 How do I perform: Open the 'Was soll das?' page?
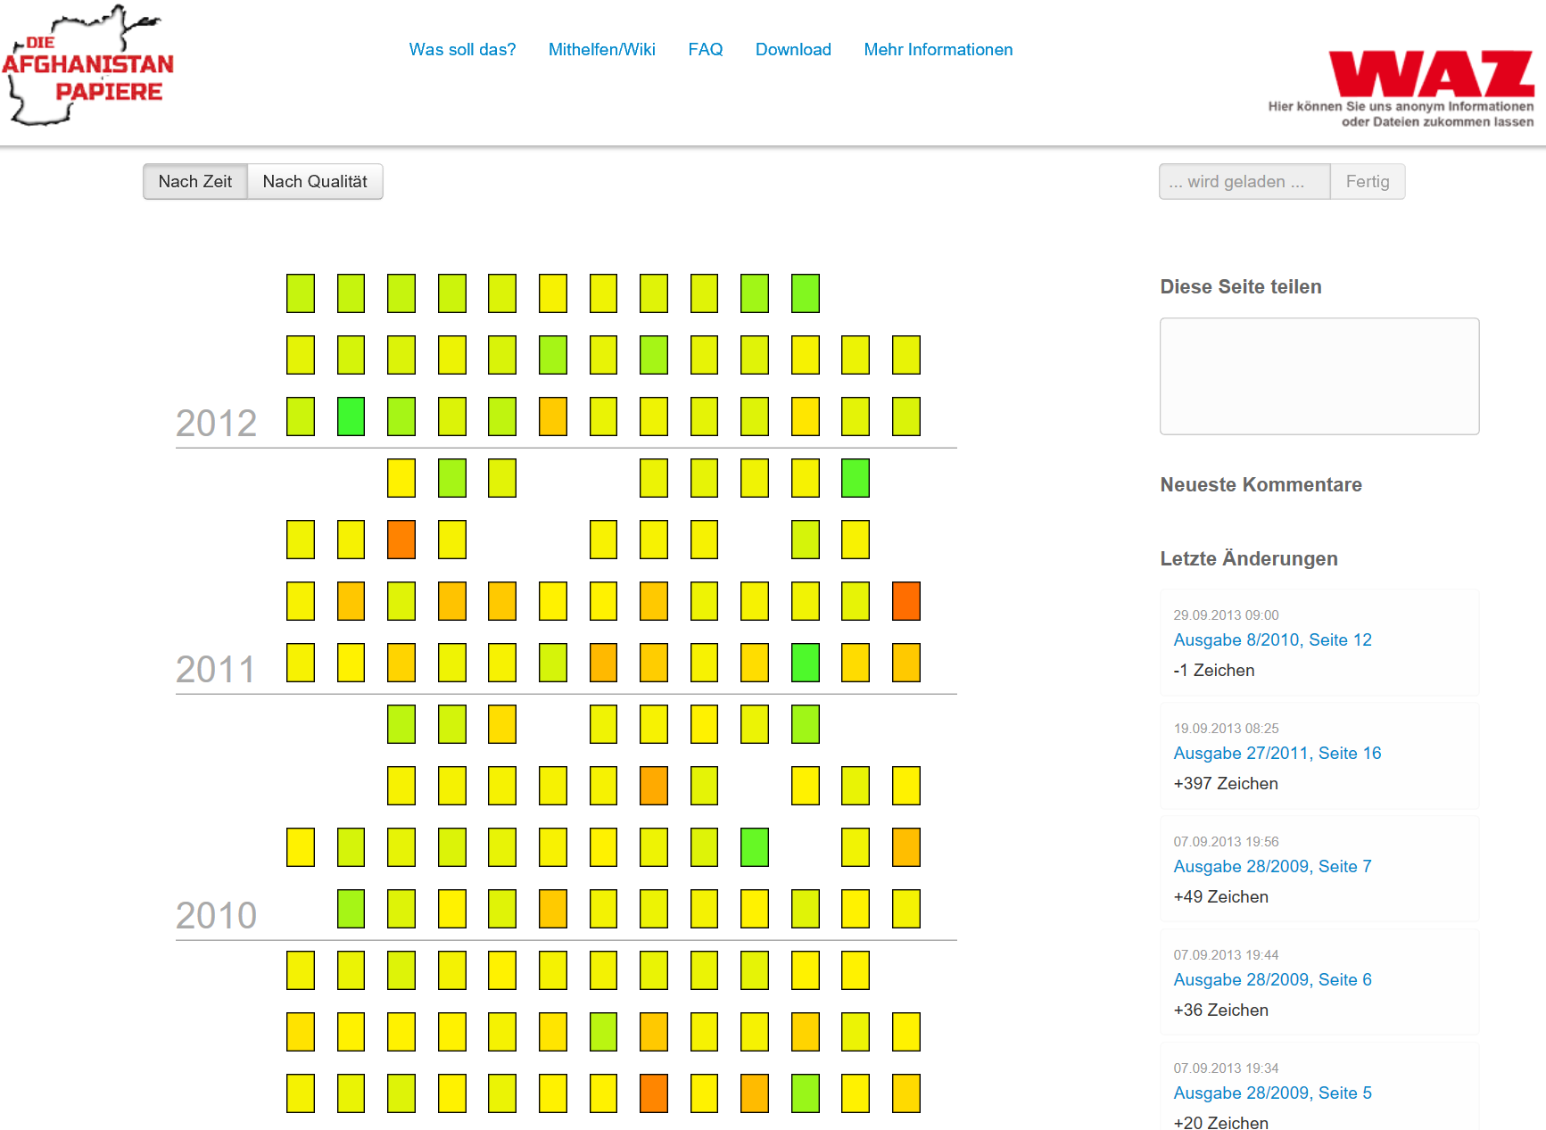click(462, 50)
